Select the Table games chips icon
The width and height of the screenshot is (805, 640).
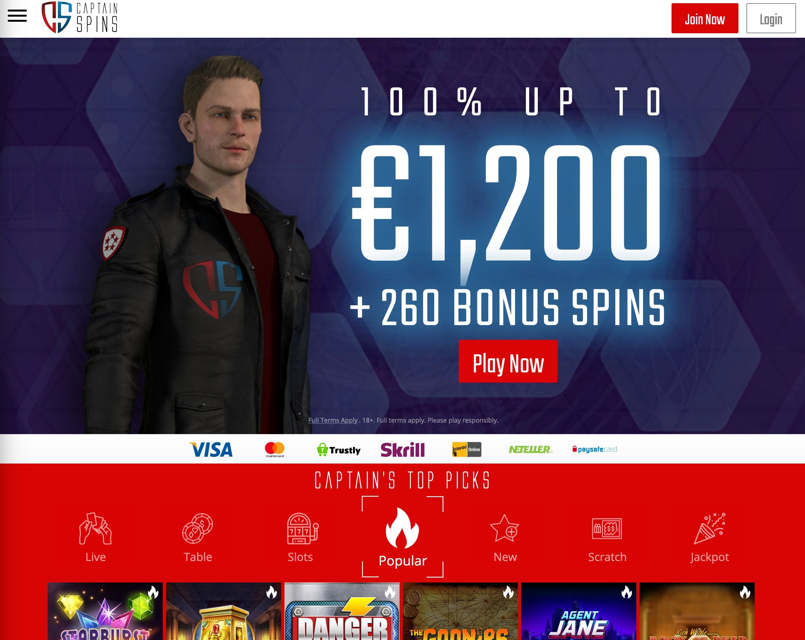coord(197,528)
